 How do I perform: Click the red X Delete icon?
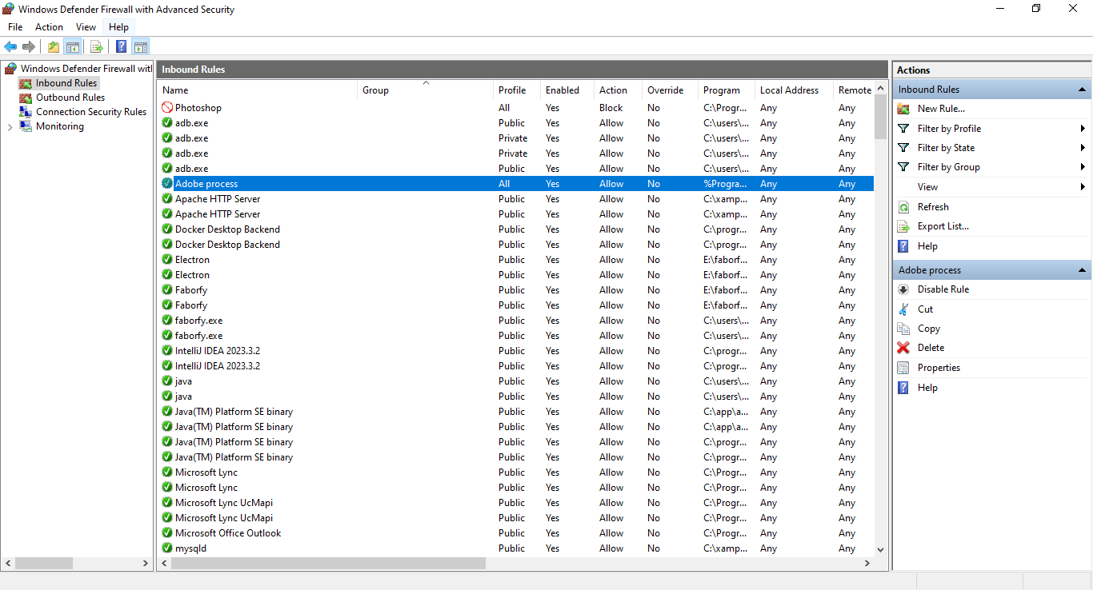point(903,348)
